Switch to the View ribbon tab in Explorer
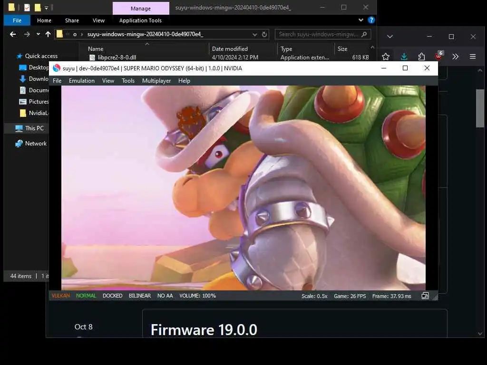487x365 pixels. 98,20
